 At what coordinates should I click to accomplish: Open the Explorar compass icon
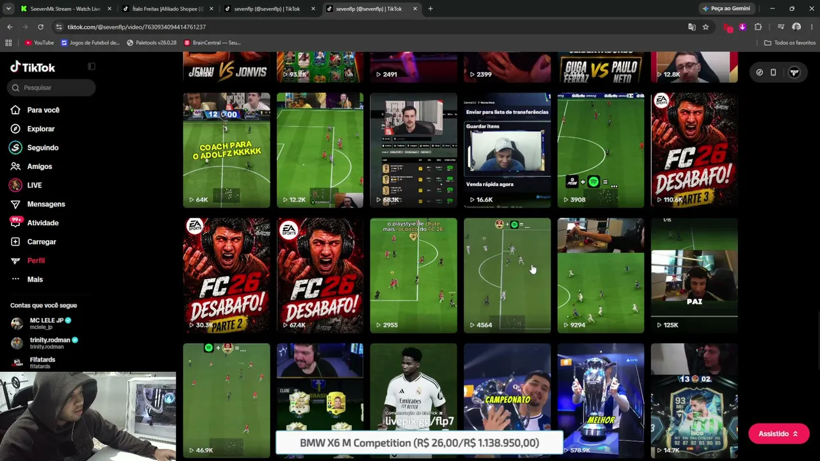point(15,129)
